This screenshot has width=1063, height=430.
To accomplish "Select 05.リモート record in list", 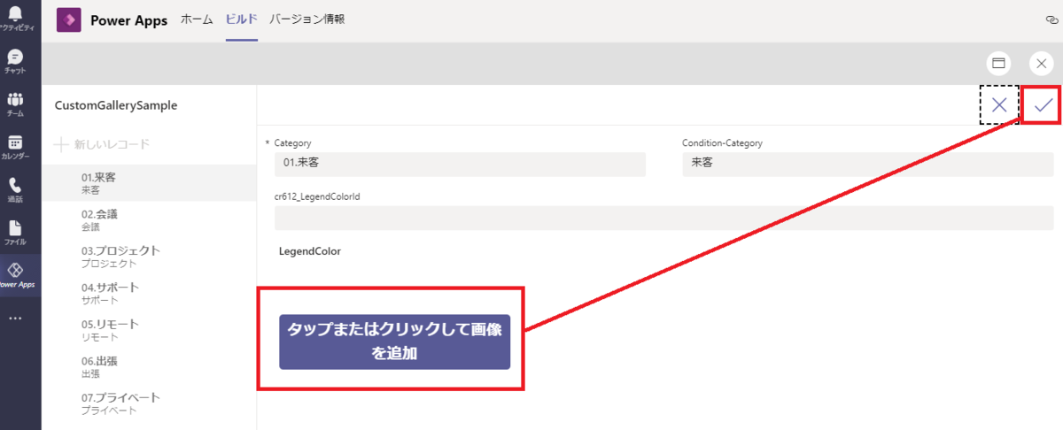I will pos(149,330).
